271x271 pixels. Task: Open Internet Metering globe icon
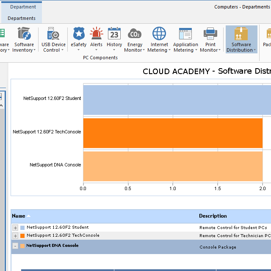click(x=159, y=33)
